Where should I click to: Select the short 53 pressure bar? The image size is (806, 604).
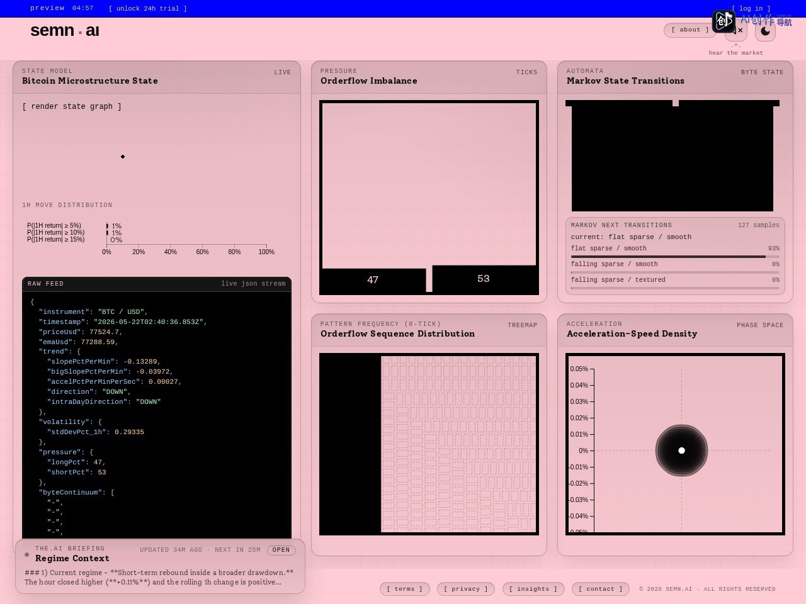coord(484,279)
